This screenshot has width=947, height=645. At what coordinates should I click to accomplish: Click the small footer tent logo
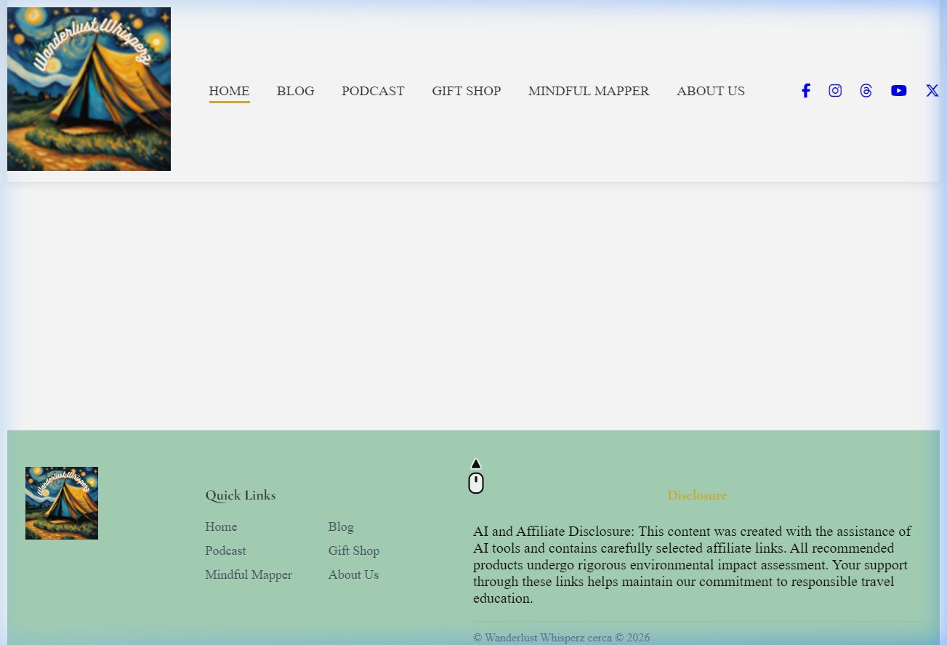click(62, 503)
